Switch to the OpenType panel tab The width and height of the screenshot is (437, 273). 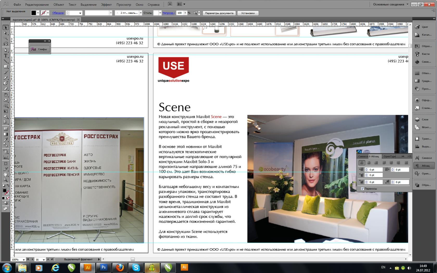(x=389, y=156)
